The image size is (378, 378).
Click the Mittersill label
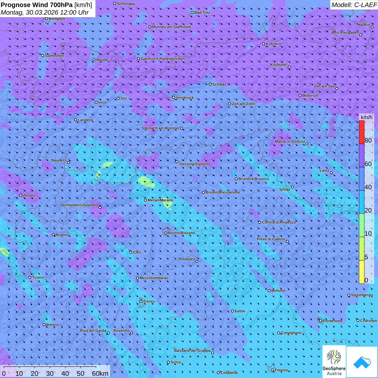click(310, 96)
